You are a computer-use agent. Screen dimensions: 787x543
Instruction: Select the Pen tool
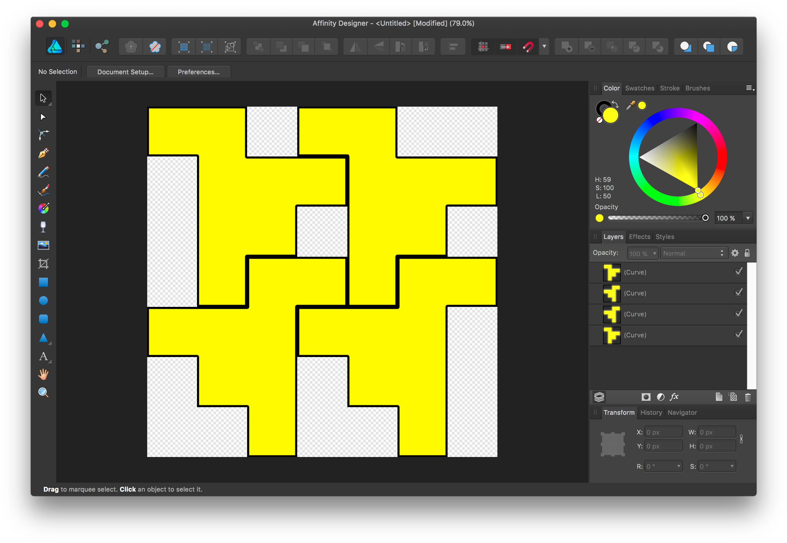tap(43, 153)
